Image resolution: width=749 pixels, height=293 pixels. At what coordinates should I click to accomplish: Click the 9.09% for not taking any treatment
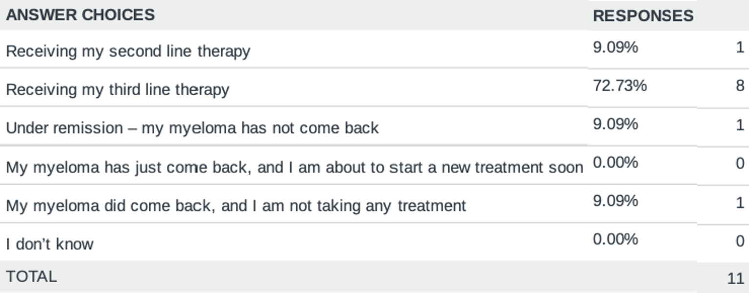click(615, 201)
